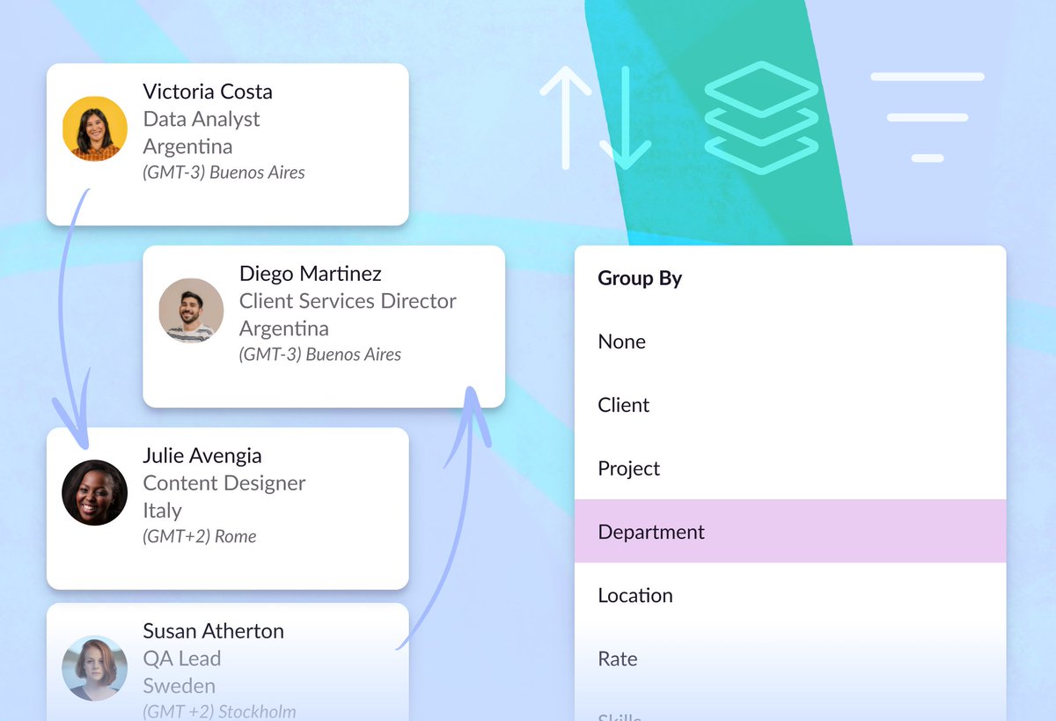Click the filter lines icon
This screenshot has height=721, width=1056.
[x=928, y=117]
